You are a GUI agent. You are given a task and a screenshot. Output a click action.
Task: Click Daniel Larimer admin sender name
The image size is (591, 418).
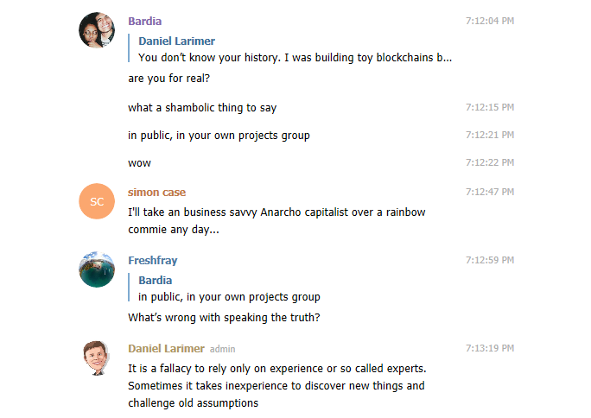point(168,349)
